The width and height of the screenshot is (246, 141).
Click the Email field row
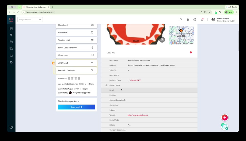149,90
